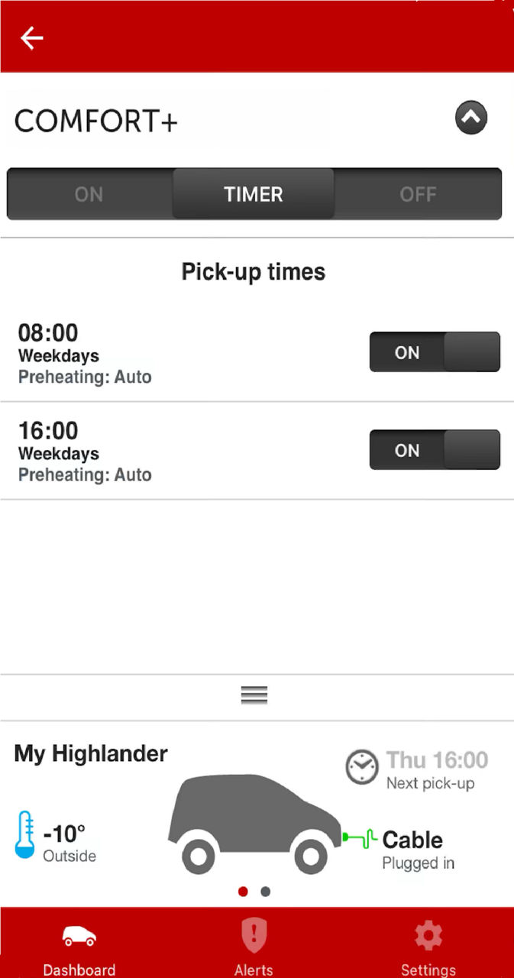This screenshot has width=514, height=978.
Task: Tap the green charging cable icon
Action: [360, 838]
